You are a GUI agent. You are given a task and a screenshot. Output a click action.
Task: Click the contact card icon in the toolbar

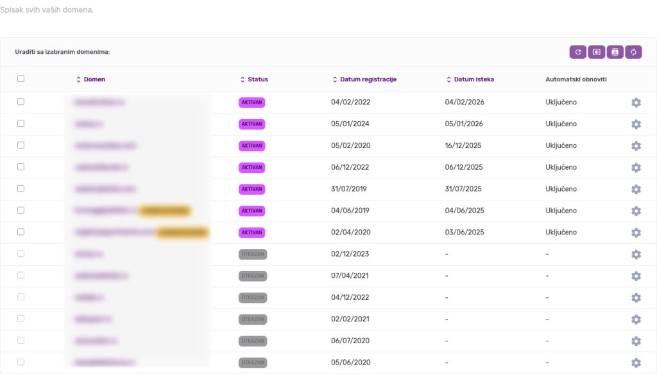click(x=615, y=52)
